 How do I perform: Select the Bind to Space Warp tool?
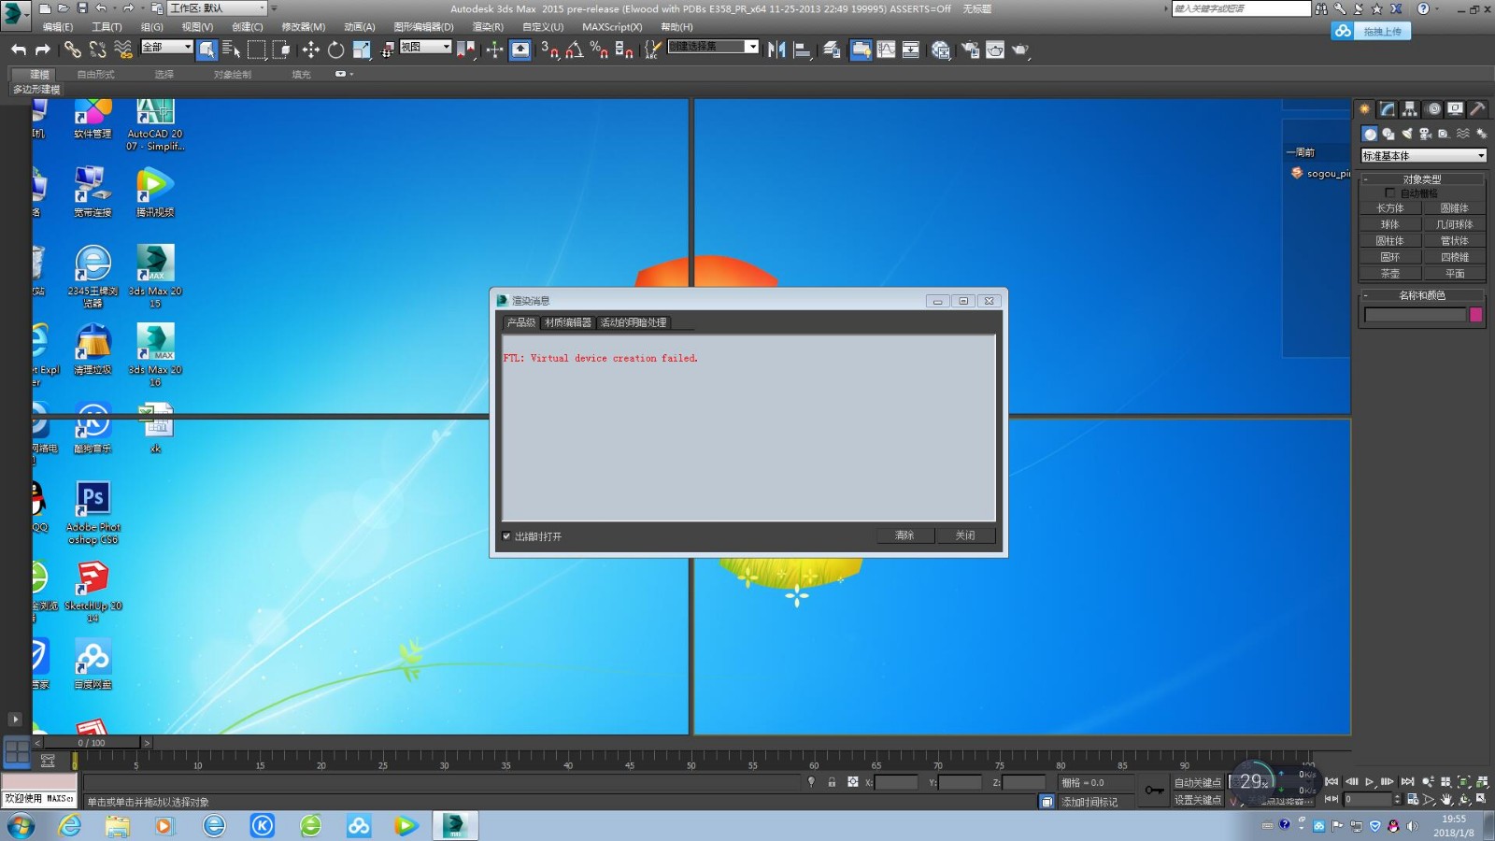122,50
